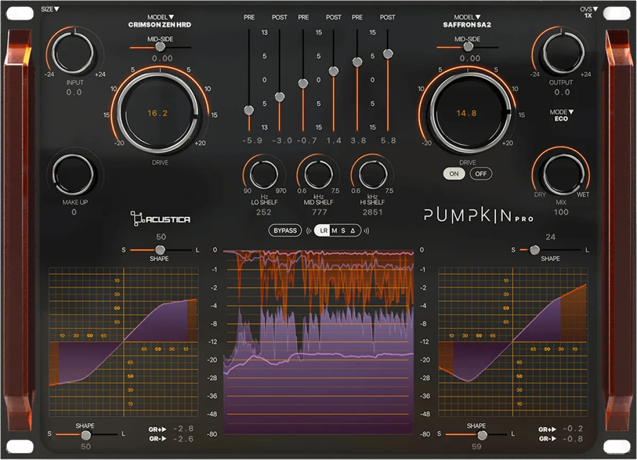Screen dimensions: 637x460
Task: Turn drive OFF with the OFF button
Action: pos(481,174)
